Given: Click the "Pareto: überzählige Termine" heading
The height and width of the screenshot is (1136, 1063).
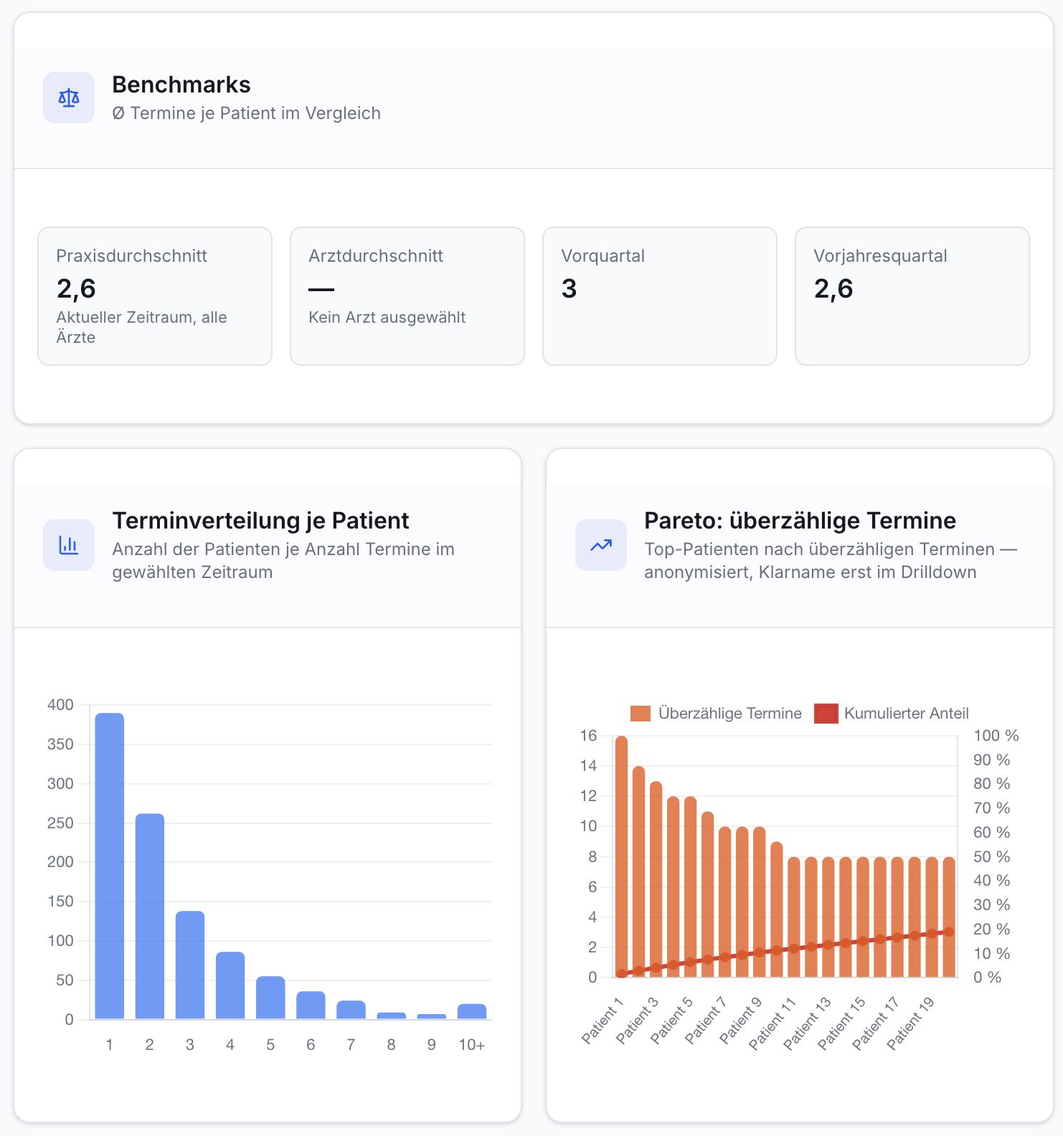Looking at the screenshot, I should [800, 521].
